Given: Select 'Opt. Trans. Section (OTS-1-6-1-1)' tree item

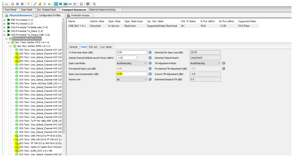Looking at the screenshot, I should pos(32,42).
